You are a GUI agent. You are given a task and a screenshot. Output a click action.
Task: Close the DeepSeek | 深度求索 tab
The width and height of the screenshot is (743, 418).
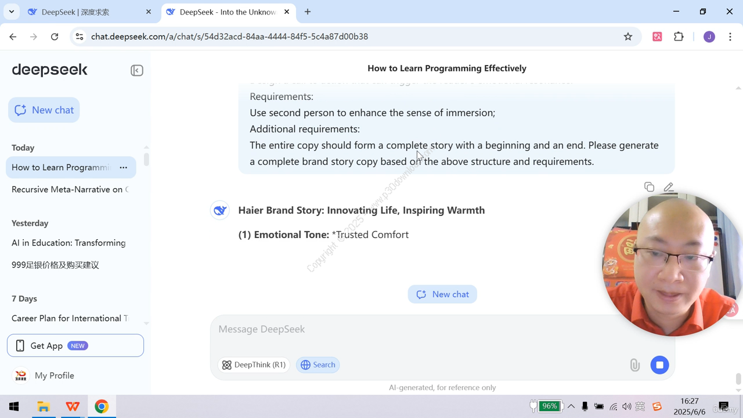pyautogui.click(x=149, y=12)
